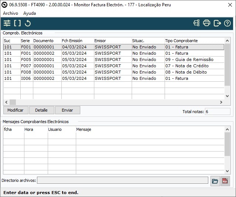
Task: Click the Usuario column header in messages
Action: tap(62, 129)
